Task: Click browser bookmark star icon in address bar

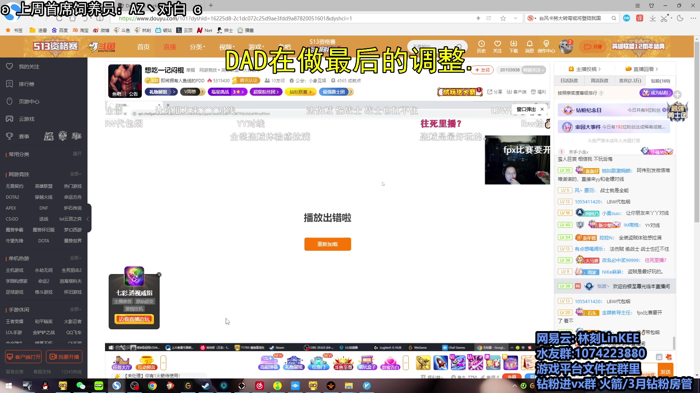Action: pyautogui.click(x=503, y=18)
